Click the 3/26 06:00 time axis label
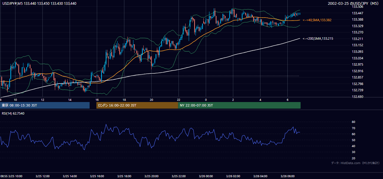Viewport: 383px width, 179px height. (x=288, y=176)
